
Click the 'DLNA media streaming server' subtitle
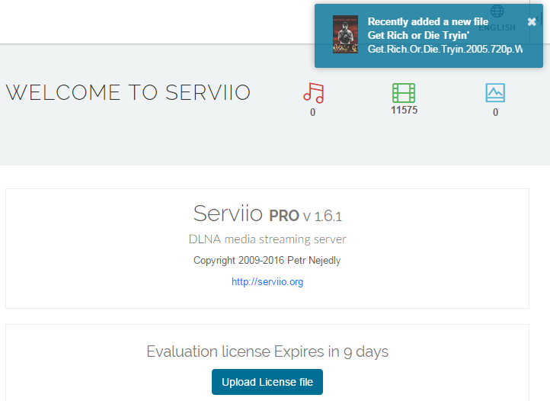[x=267, y=239]
